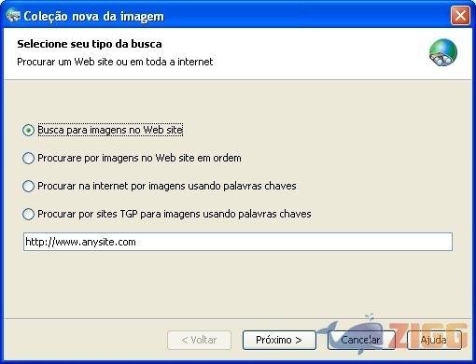
Task: Click the globe with binoculars icon
Action: pyautogui.click(x=443, y=52)
